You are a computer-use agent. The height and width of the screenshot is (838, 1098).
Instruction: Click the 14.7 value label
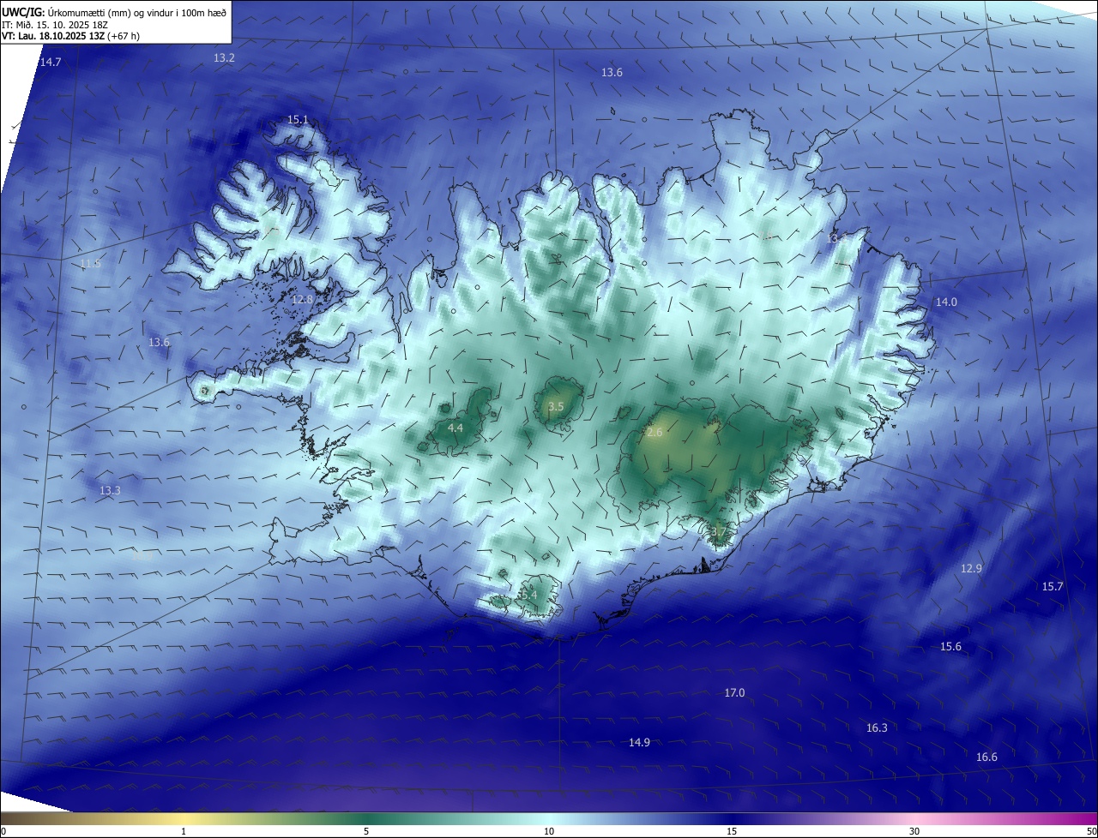(x=51, y=62)
